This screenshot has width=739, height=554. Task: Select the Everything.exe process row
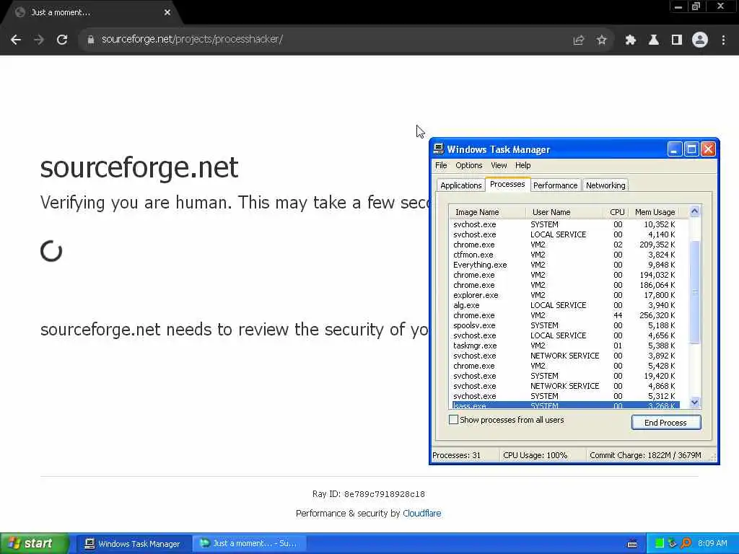coord(566,265)
